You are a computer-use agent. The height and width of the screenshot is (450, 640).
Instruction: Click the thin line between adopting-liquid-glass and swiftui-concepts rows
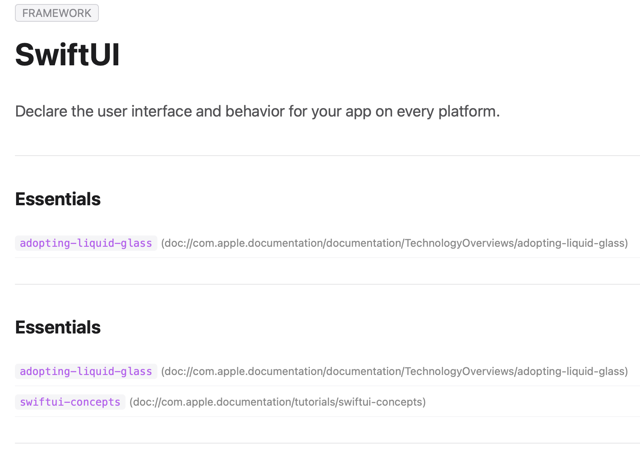pos(327,386)
